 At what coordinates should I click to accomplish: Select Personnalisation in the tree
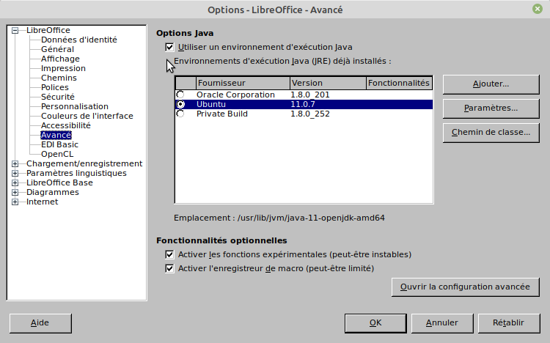point(75,106)
